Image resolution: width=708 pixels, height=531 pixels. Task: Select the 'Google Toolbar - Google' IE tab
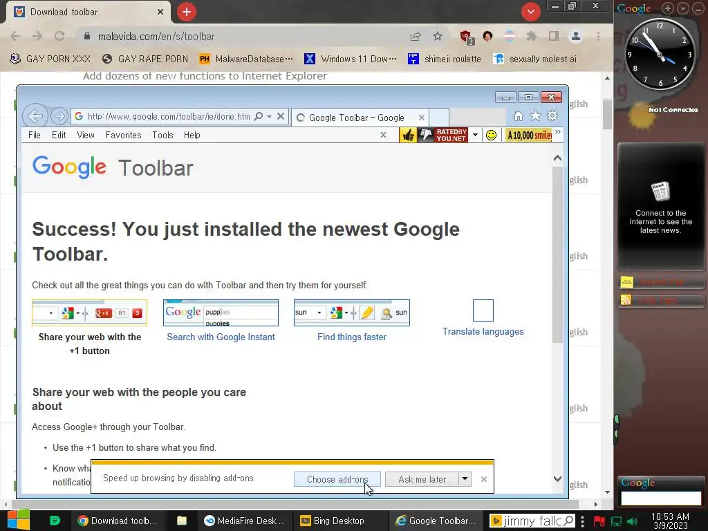click(360, 118)
